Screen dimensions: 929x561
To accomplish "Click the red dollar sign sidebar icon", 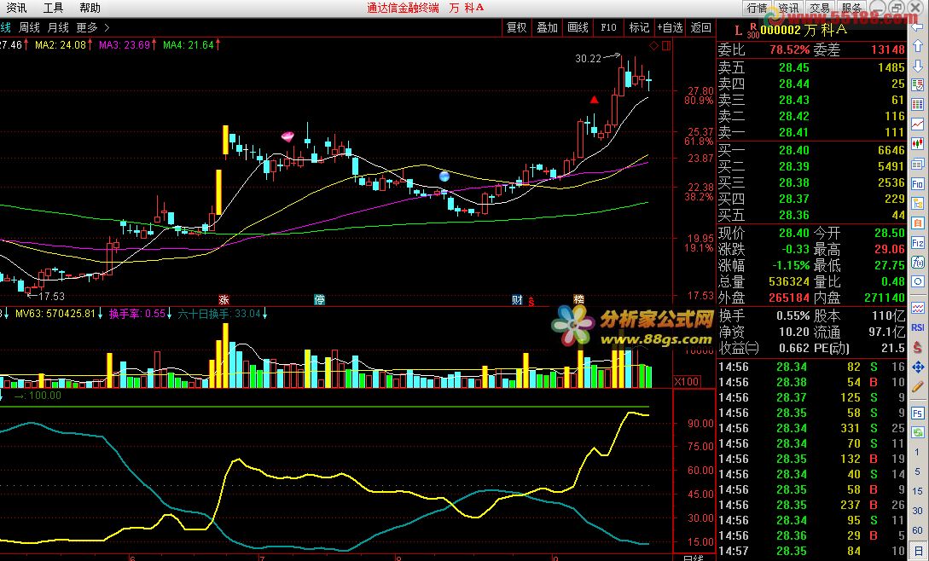I will tap(918, 347).
